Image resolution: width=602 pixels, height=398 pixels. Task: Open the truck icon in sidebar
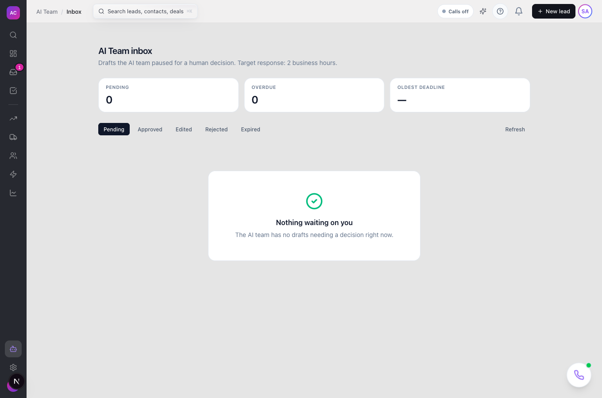[x=13, y=137]
